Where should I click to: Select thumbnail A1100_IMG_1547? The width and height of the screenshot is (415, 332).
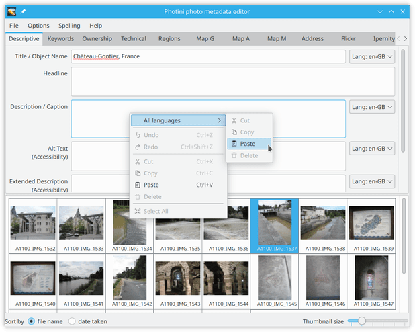tap(371, 281)
